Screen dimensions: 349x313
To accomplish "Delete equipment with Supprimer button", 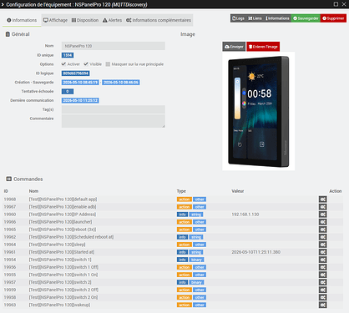I will coord(333,18).
